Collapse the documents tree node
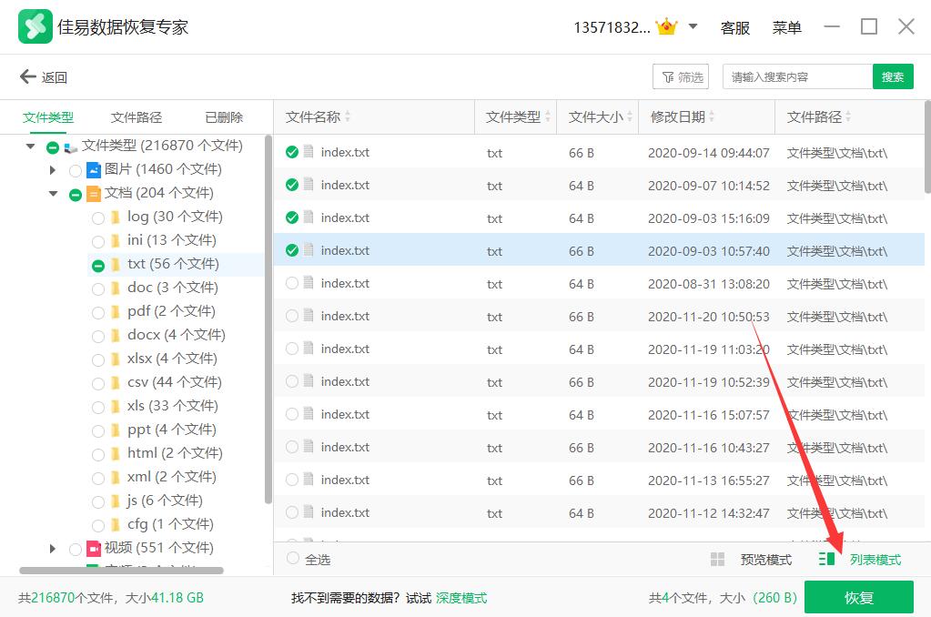The image size is (931, 617). [54, 193]
